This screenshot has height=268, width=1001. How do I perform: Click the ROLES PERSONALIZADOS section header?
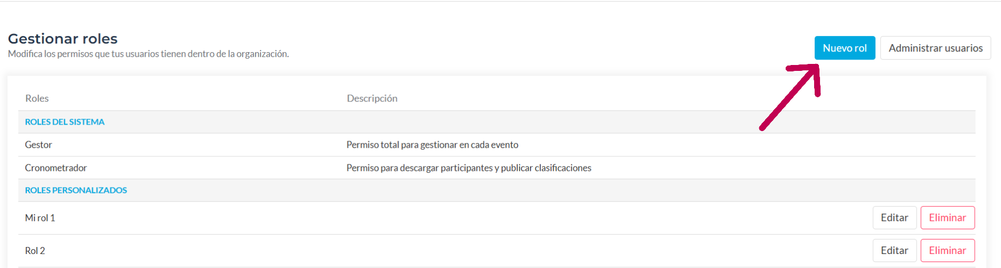point(76,190)
